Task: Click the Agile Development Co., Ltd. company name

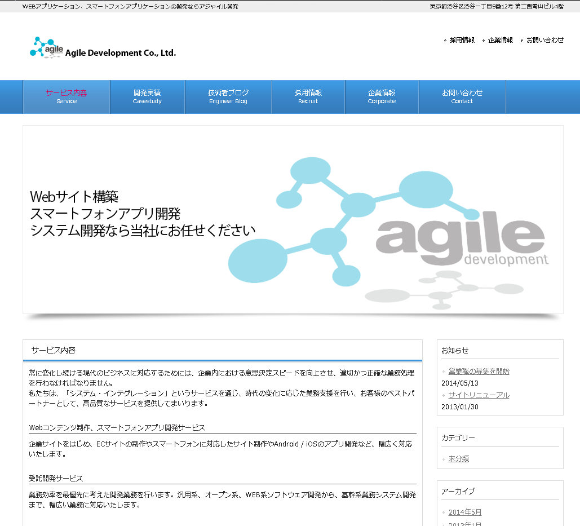Action: (x=121, y=53)
